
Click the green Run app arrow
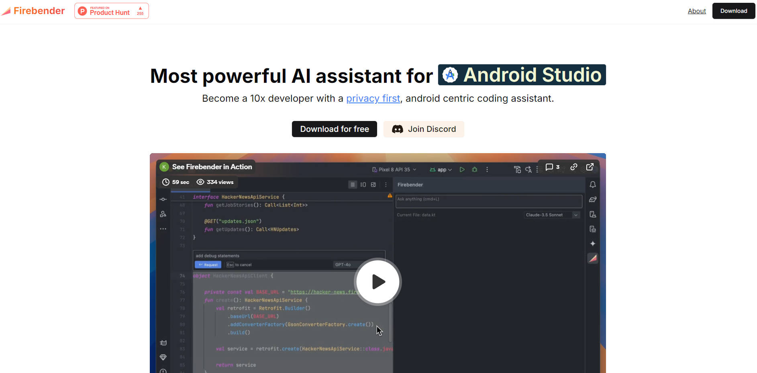click(462, 170)
